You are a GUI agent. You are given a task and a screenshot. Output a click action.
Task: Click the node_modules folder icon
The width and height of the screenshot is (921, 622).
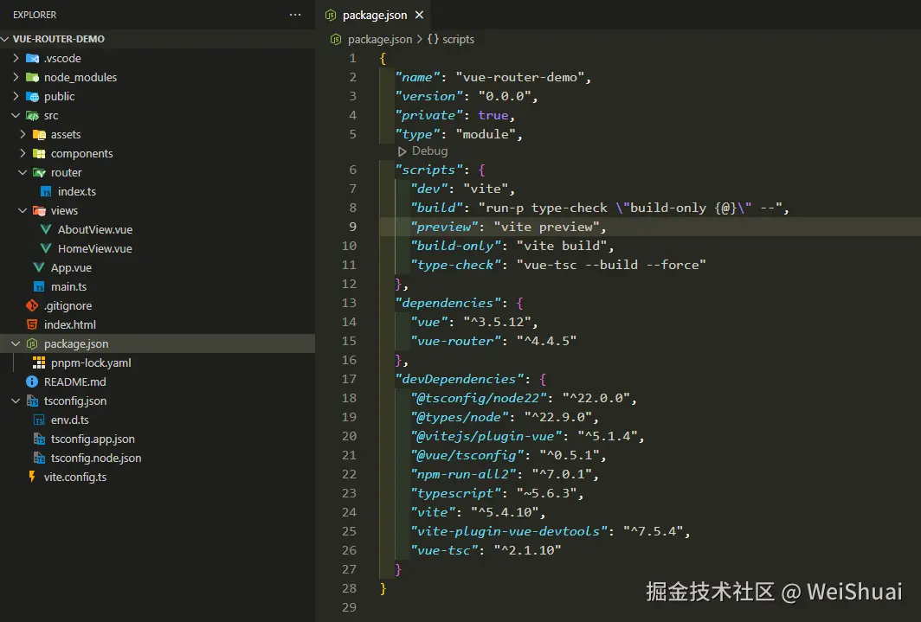click(32, 78)
